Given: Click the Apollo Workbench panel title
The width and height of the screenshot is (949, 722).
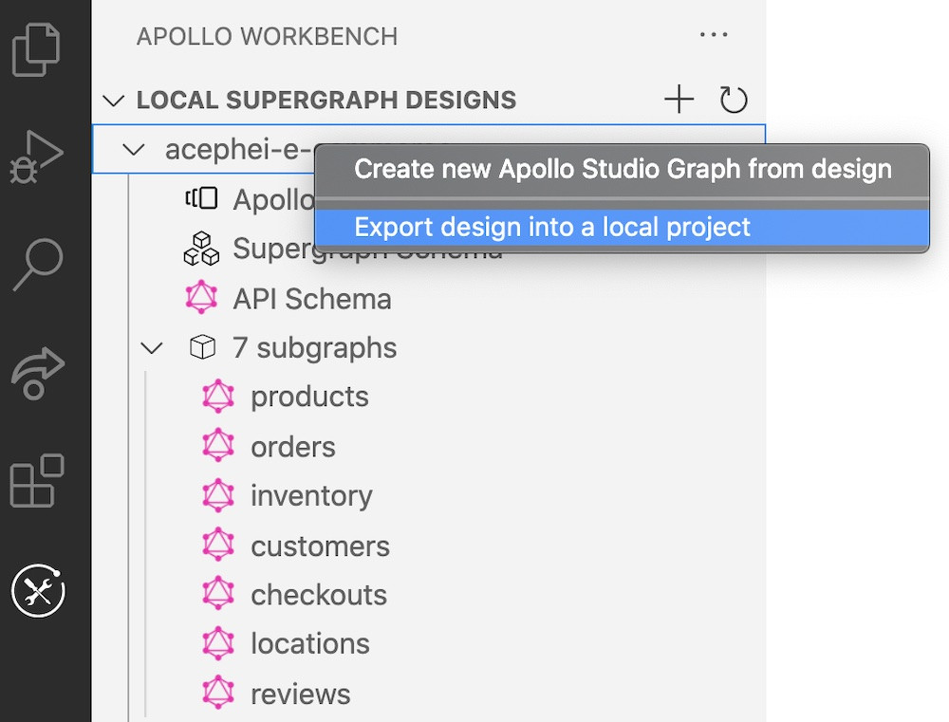Looking at the screenshot, I should tap(267, 36).
